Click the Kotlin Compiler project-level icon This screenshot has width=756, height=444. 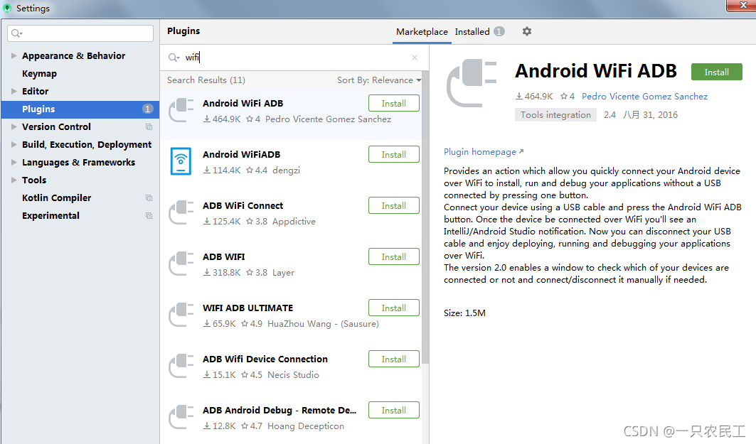pos(149,198)
